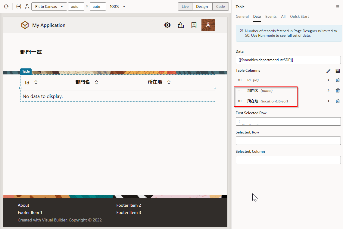Click the Data binding input field

click(288, 60)
